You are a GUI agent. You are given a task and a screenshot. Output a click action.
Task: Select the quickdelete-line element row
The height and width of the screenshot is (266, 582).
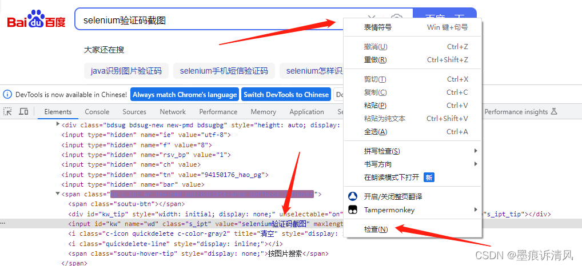pyautogui.click(x=175, y=243)
